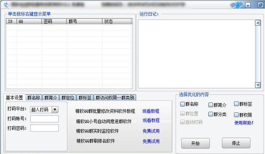Switch to the 群简介 tab
The image size is (265, 154).
pyautogui.click(x=51, y=97)
